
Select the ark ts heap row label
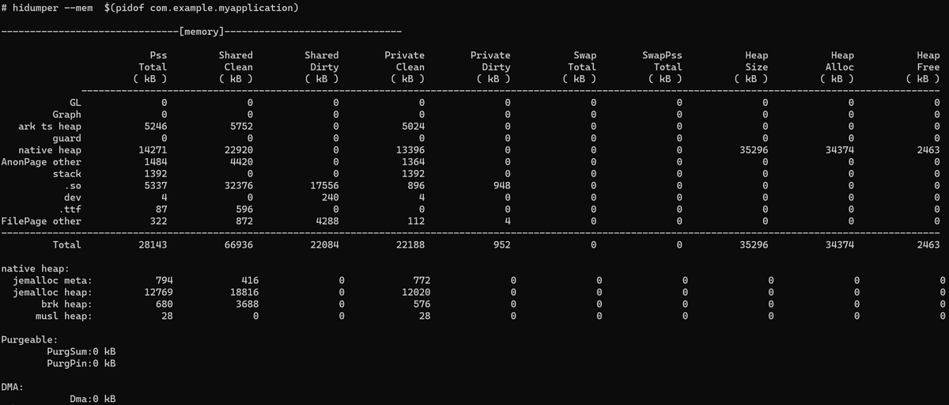coord(50,127)
